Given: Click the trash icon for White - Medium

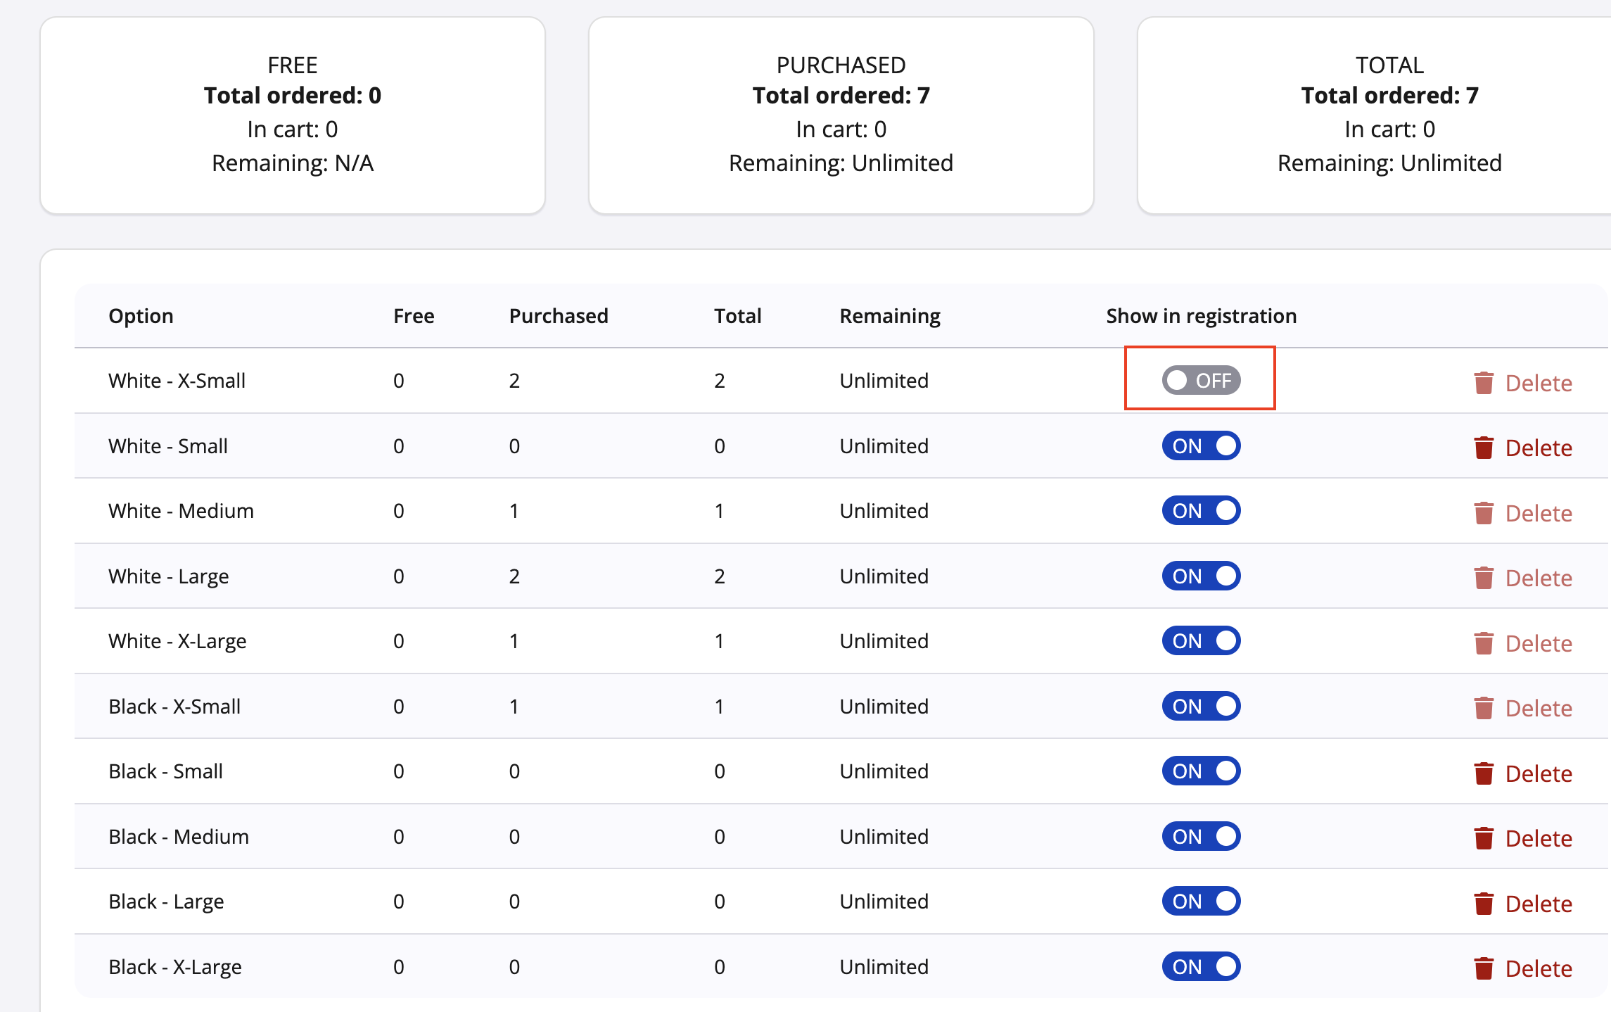Looking at the screenshot, I should pyautogui.click(x=1483, y=512).
